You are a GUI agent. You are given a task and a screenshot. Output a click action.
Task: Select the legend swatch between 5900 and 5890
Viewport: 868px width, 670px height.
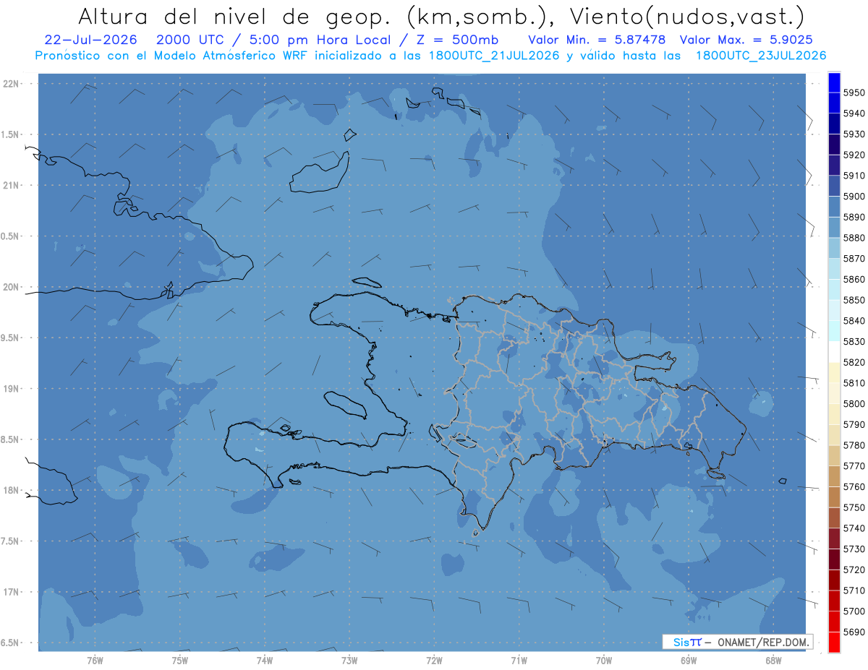[834, 207]
